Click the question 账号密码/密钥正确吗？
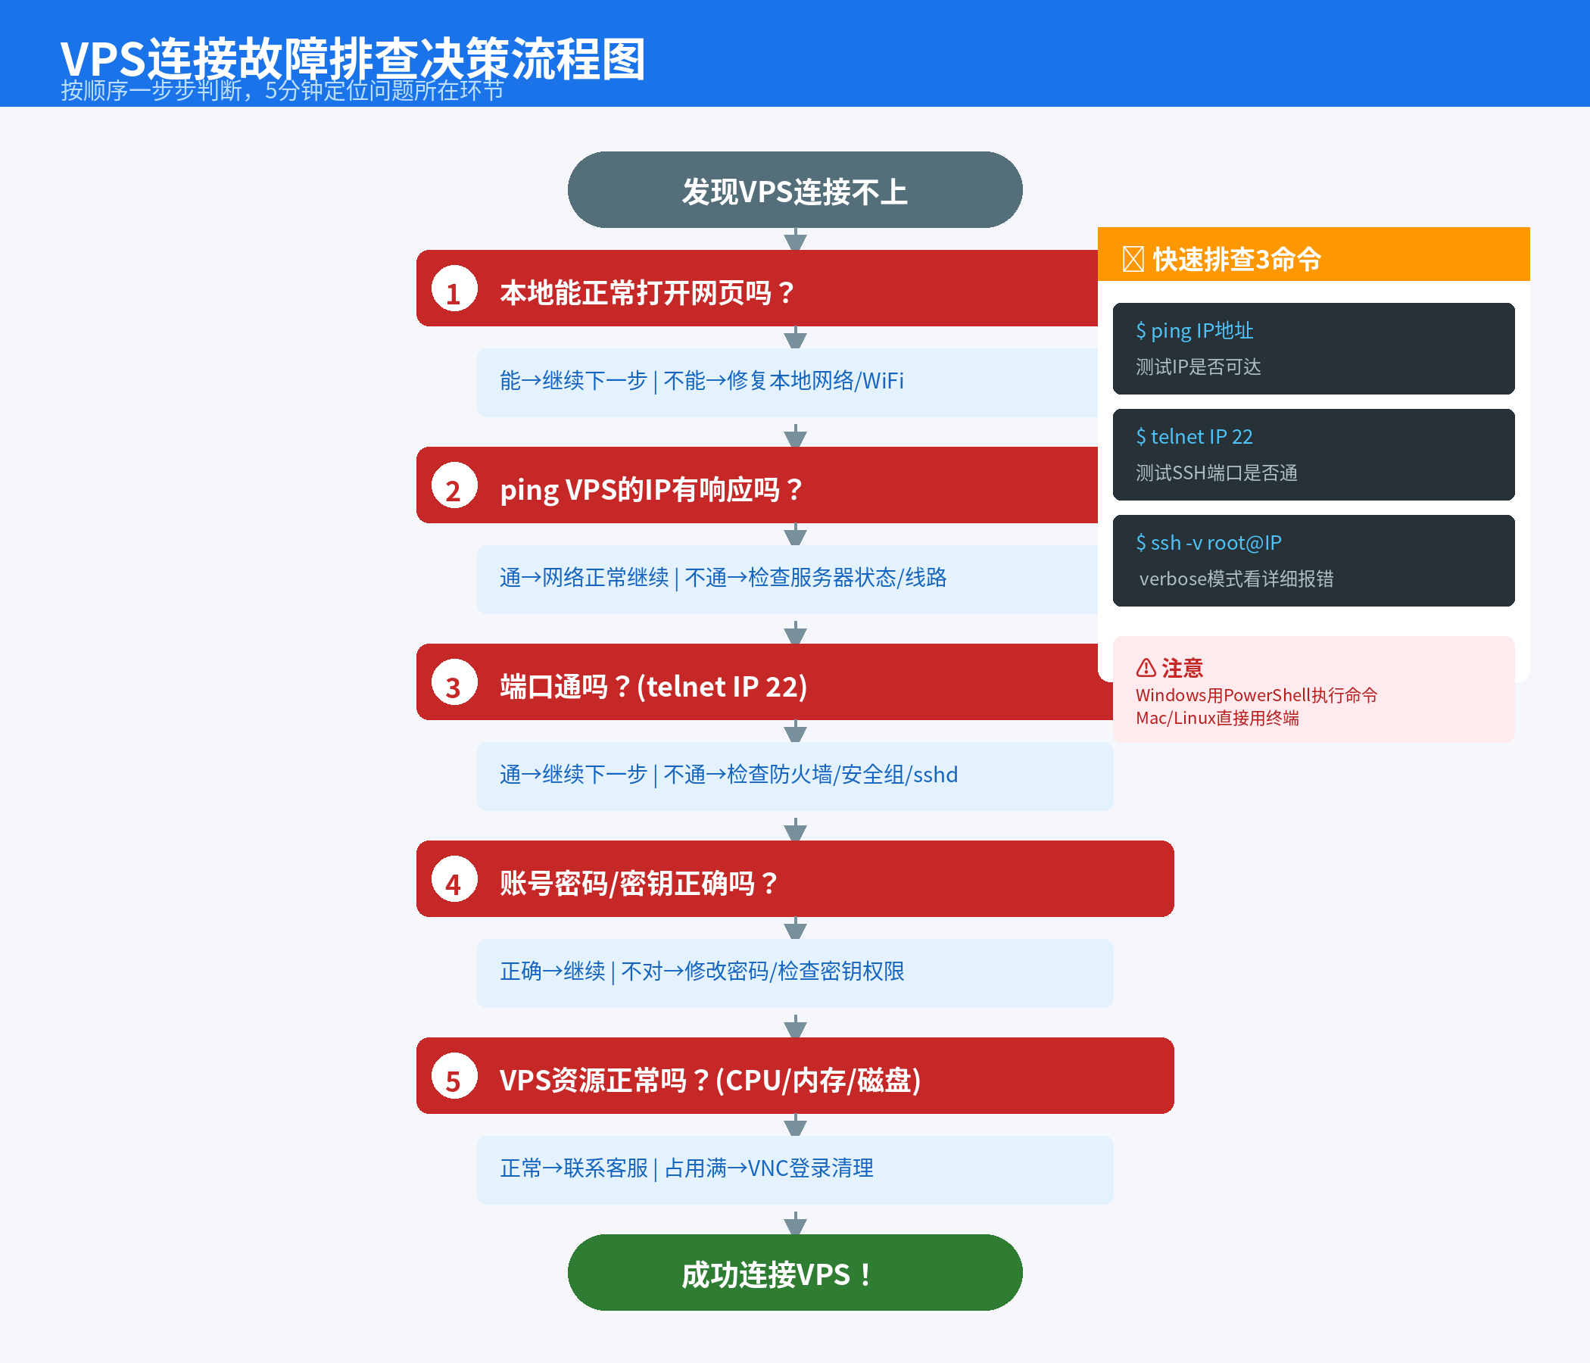The height and width of the screenshot is (1363, 1590). [638, 883]
